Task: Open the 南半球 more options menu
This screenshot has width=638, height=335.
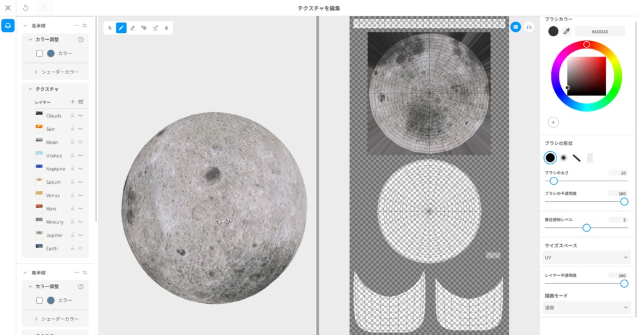Action: (x=77, y=272)
